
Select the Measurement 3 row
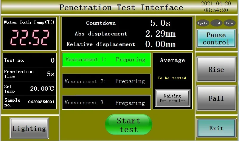tap(106, 103)
